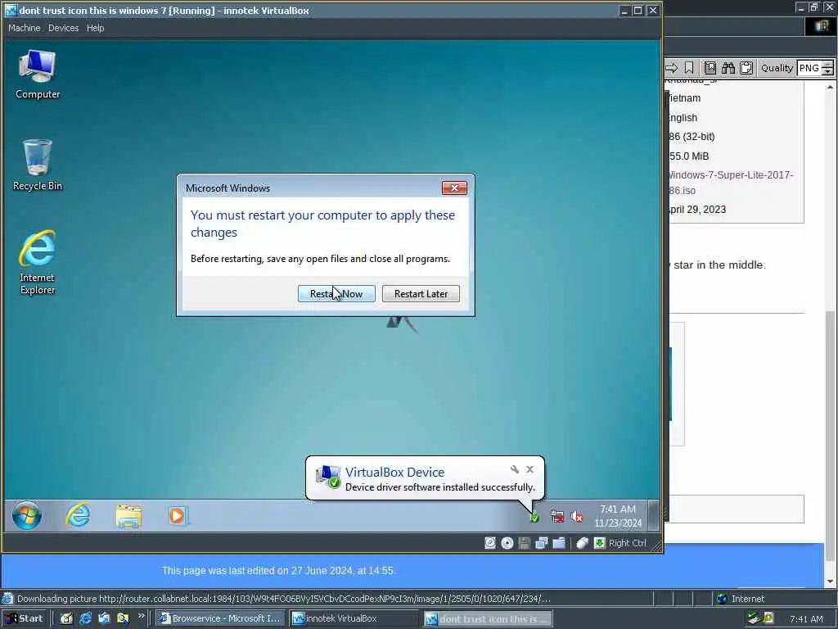The width and height of the screenshot is (838, 629).
Task: Click VirtualBox hard disk activity indicator
Action: 490,543
